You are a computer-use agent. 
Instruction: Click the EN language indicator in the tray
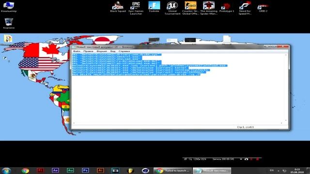pyautogui.click(x=272, y=171)
